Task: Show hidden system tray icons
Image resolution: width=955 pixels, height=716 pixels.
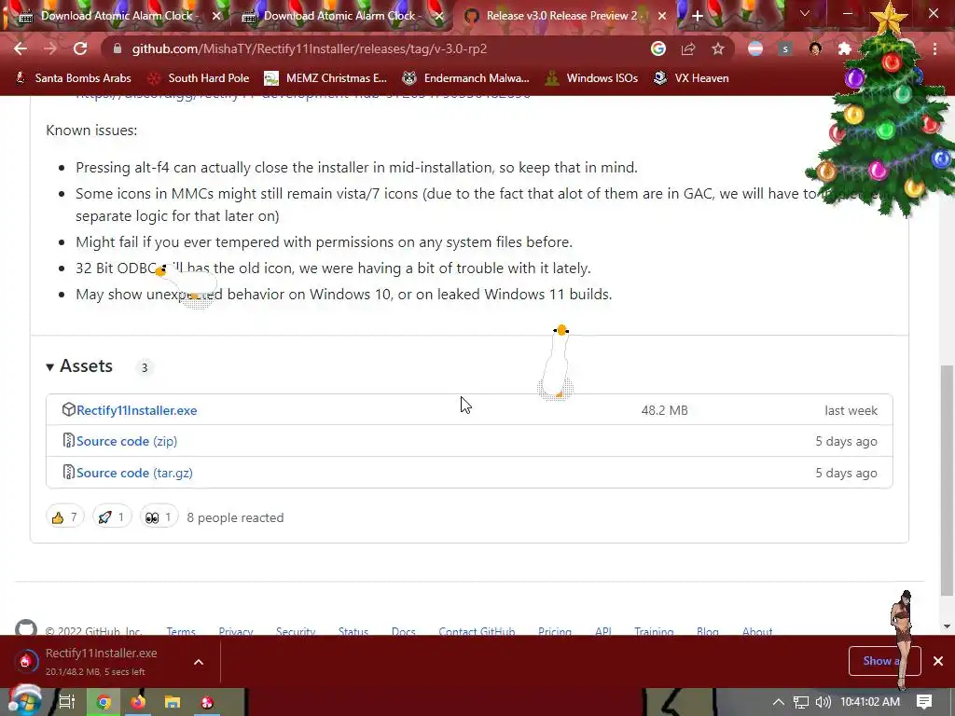Action: click(x=779, y=702)
